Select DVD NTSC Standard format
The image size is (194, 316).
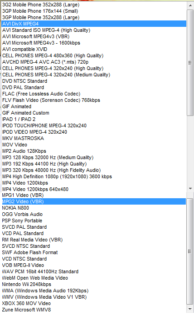94,81
